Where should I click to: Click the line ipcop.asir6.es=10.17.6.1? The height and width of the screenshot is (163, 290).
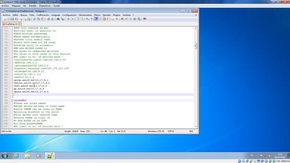point(31,80)
